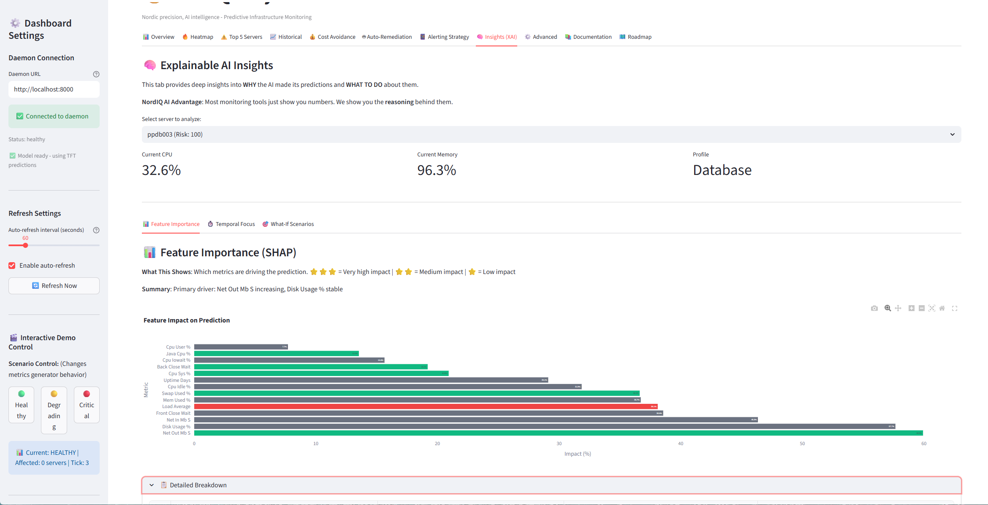This screenshot has height=505, width=988.
Task: Switch to the Heatmap tab
Action: coord(198,37)
